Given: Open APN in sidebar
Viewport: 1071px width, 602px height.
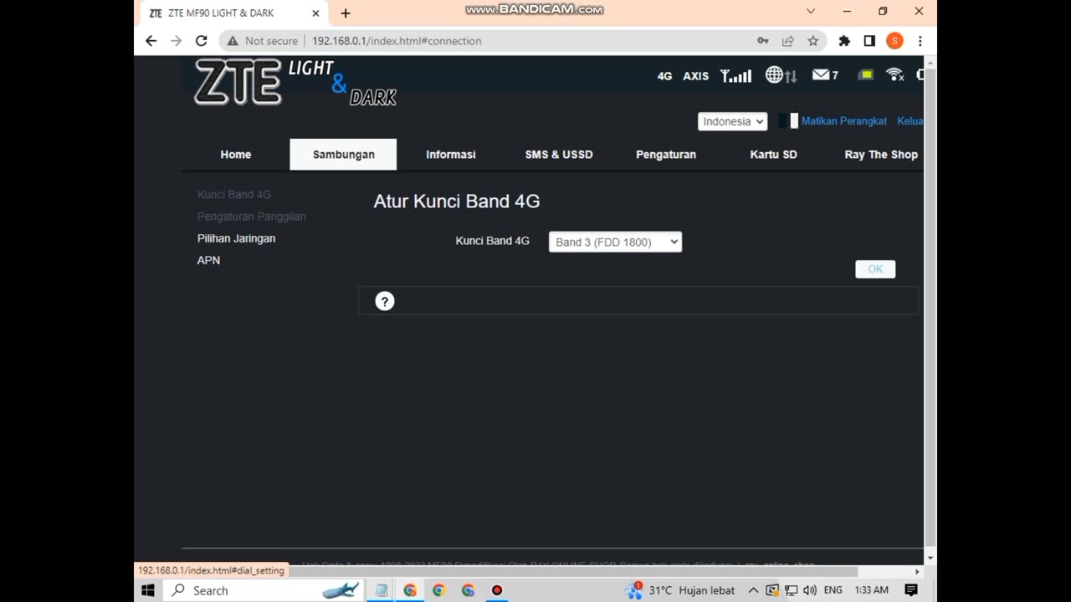Looking at the screenshot, I should coord(208,260).
